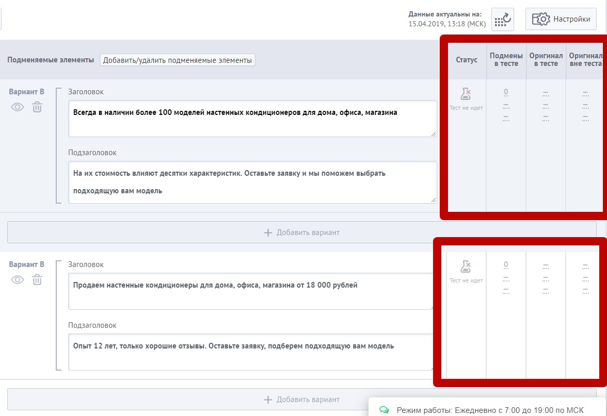This screenshot has height=416, width=607.
Task: Toggle eye icon for the 100 моделей variant
Action: point(18,107)
